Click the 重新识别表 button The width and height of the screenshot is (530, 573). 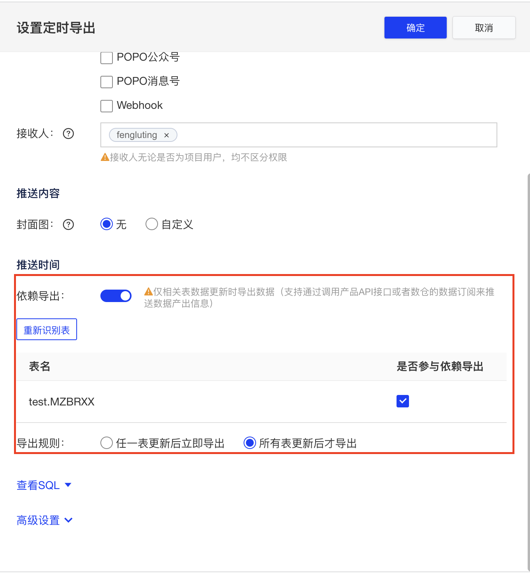46,329
